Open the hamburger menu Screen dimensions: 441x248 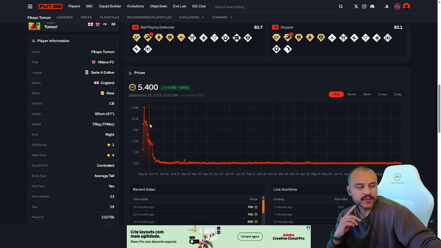(x=30, y=7)
